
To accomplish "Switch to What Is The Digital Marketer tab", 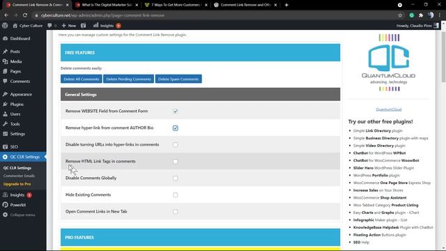I will tap(107, 5).
